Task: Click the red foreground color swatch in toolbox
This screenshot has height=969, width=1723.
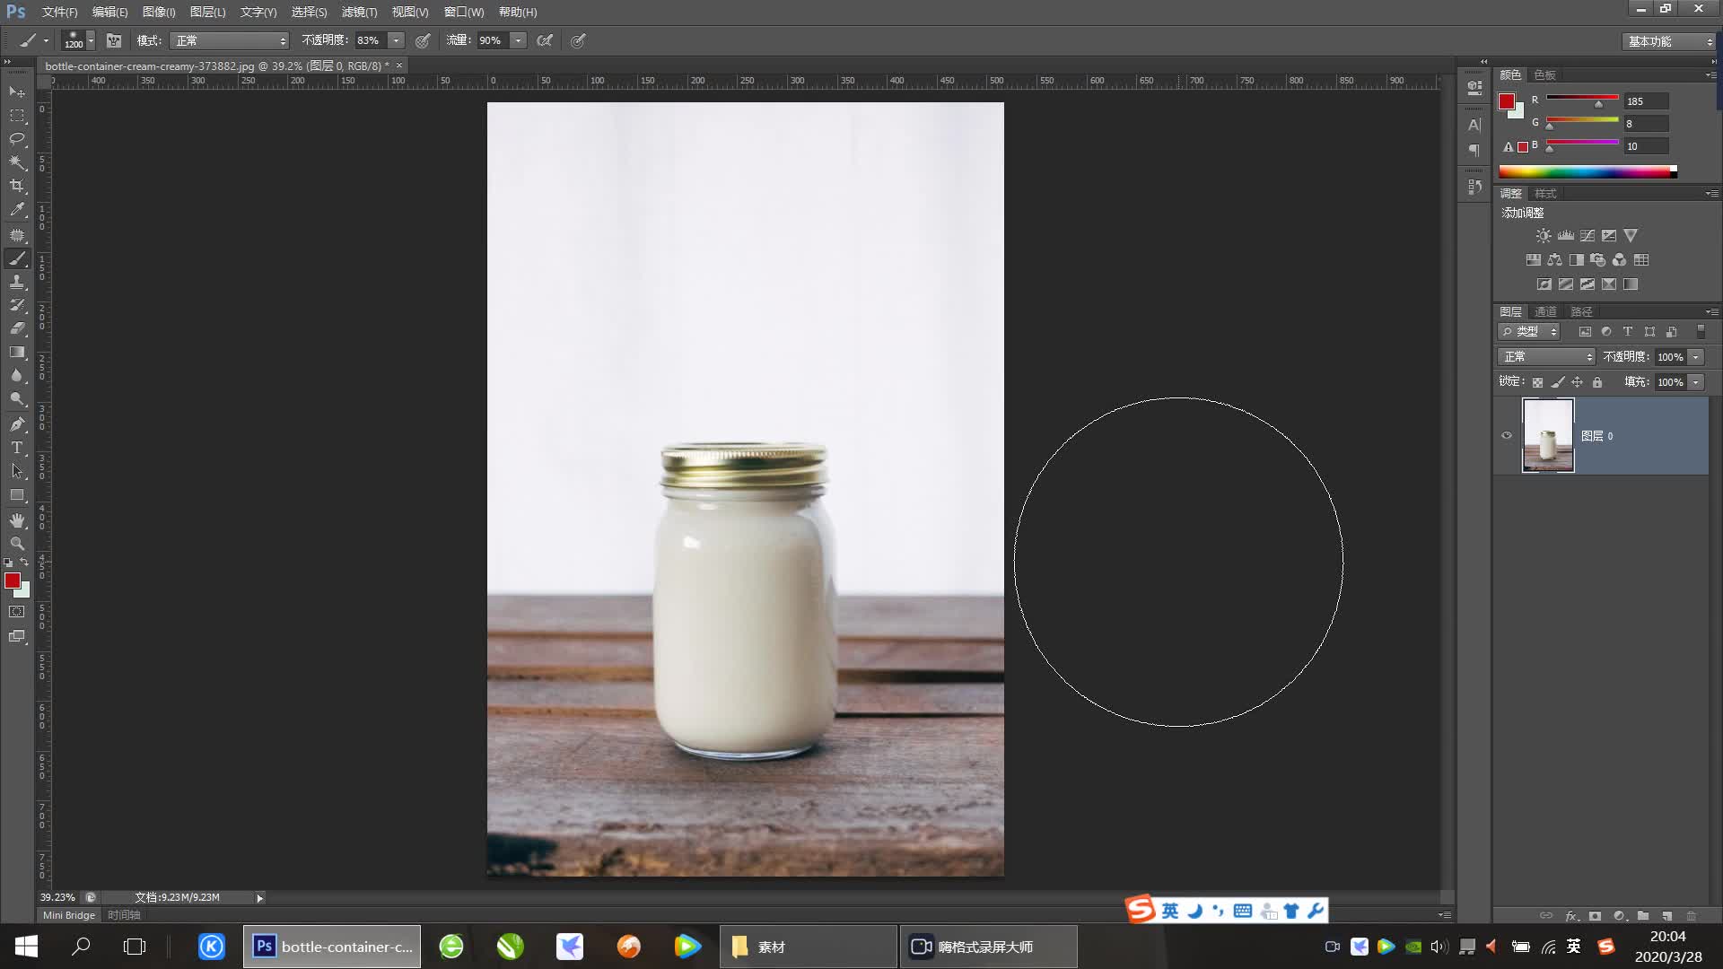Action: pos(12,581)
